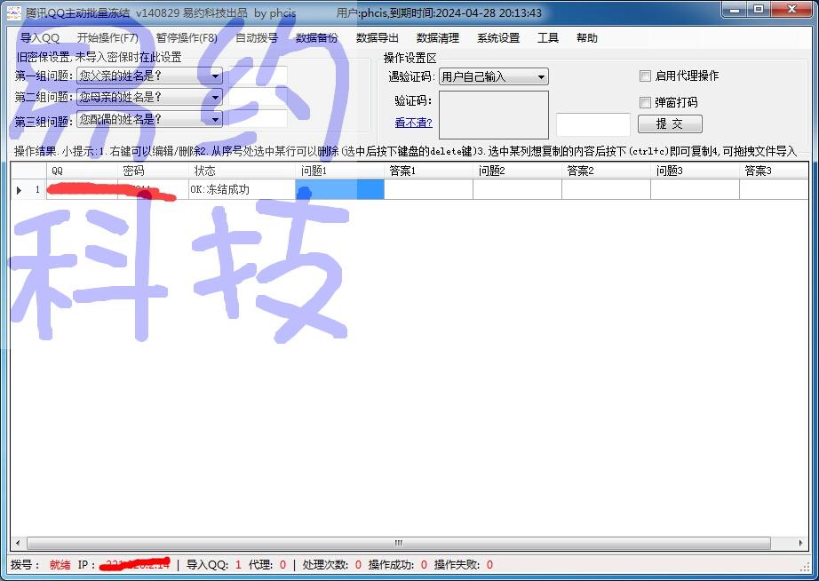
Task: Trigger 自动拨号 from the toolbar
Action: point(257,37)
